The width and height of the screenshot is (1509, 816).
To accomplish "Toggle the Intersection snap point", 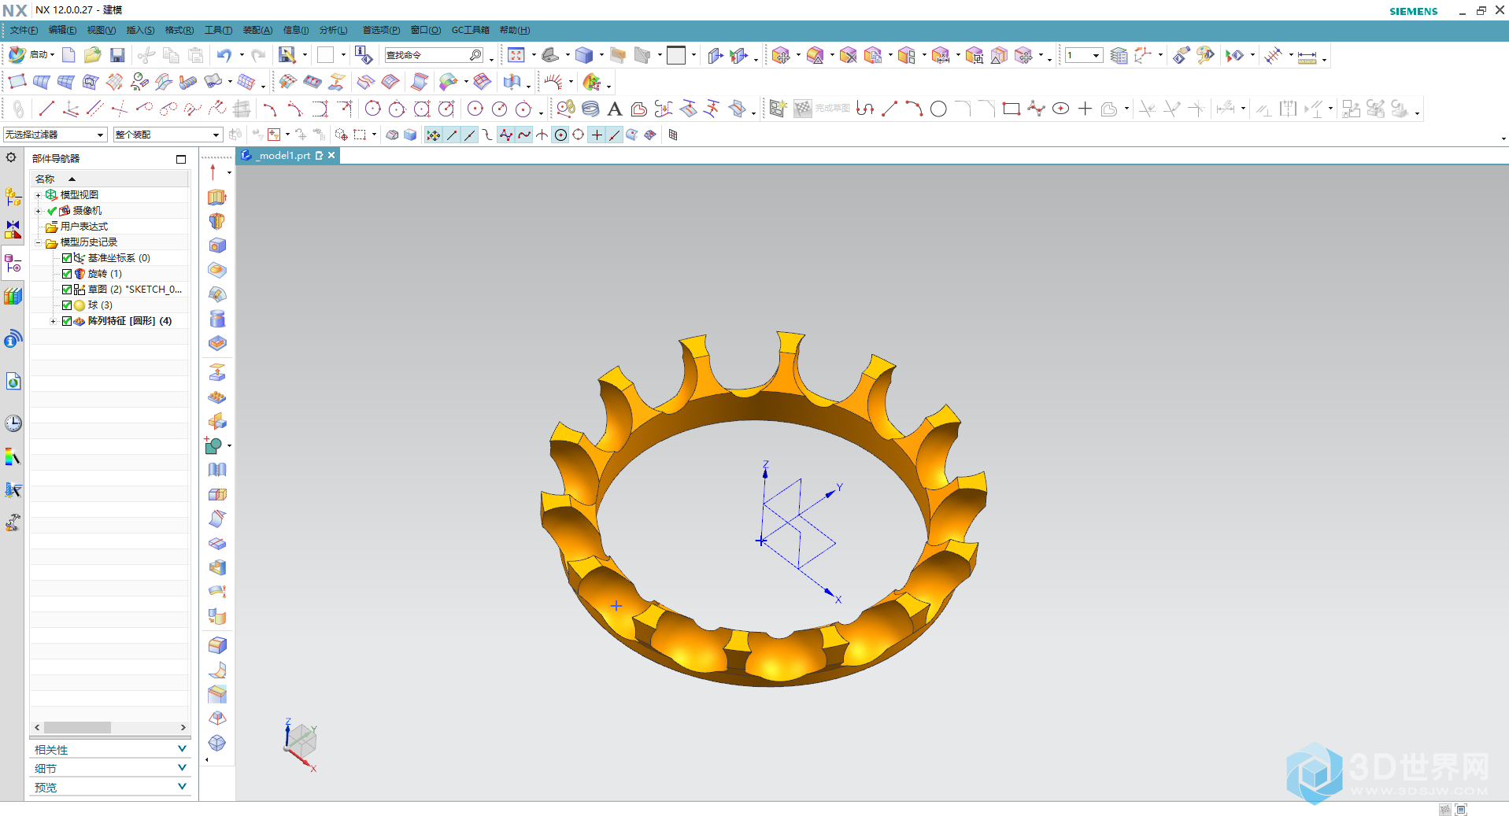I will pos(542,135).
